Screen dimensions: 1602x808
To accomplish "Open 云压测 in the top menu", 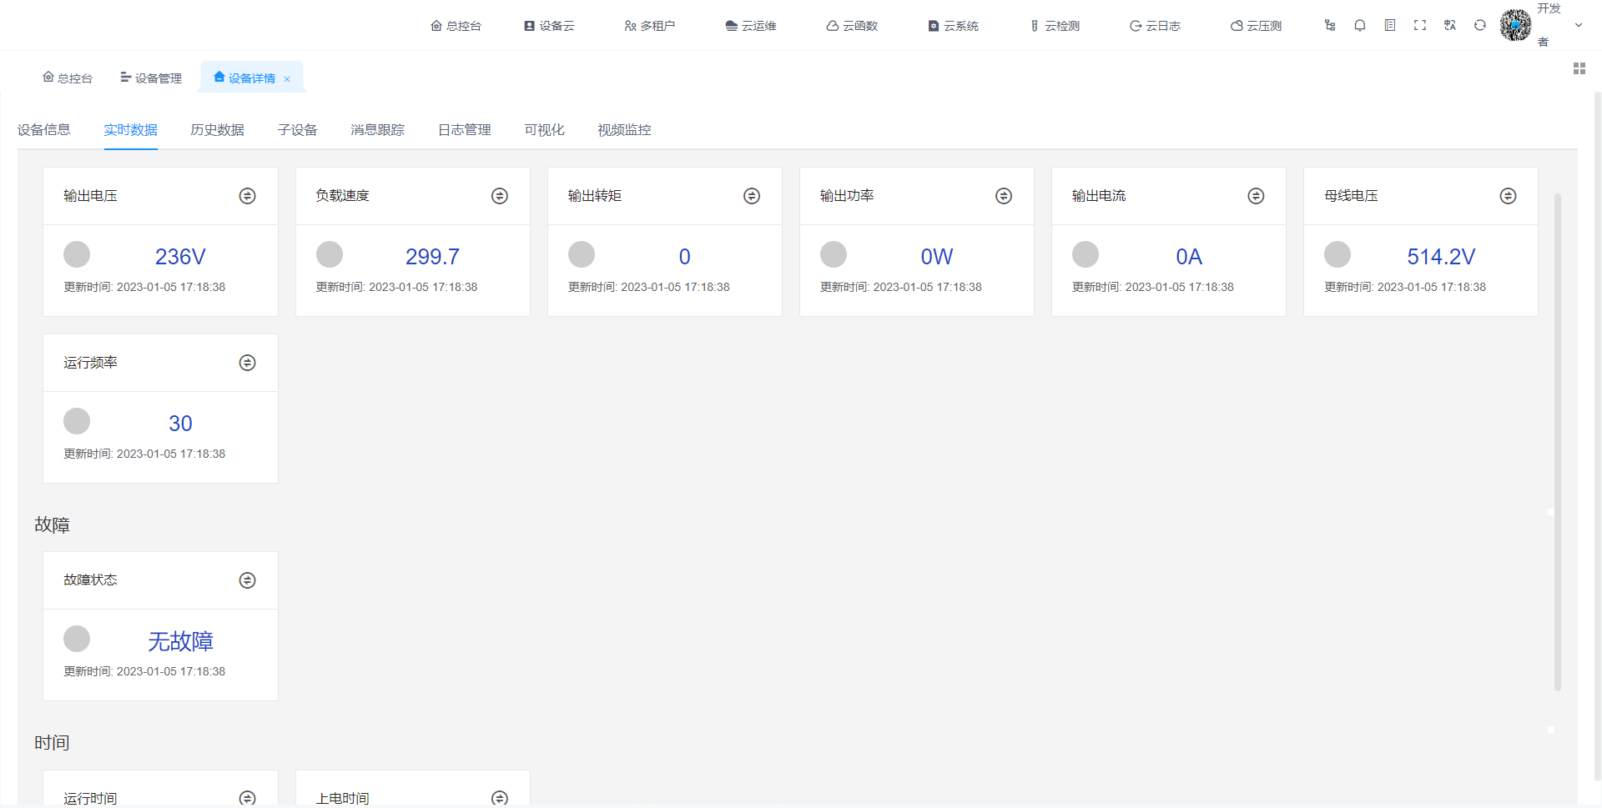I will click(1256, 26).
